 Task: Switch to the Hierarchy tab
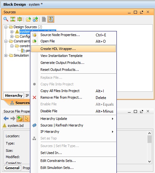click(x=14, y=96)
